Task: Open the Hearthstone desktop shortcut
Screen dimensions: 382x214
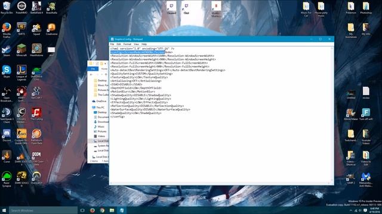Action: [36, 50]
